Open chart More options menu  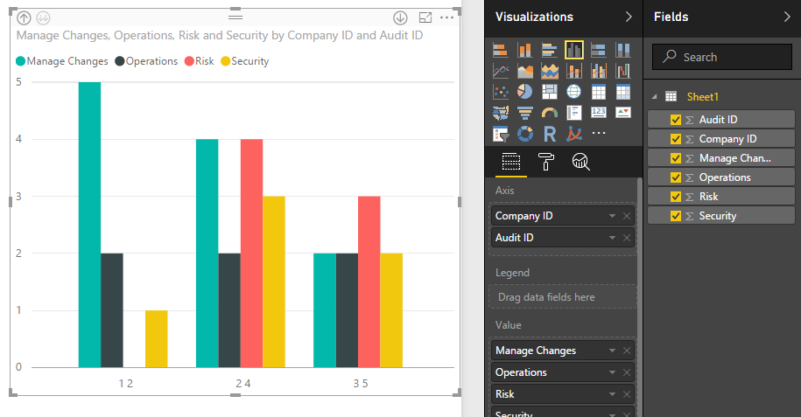(x=446, y=17)
